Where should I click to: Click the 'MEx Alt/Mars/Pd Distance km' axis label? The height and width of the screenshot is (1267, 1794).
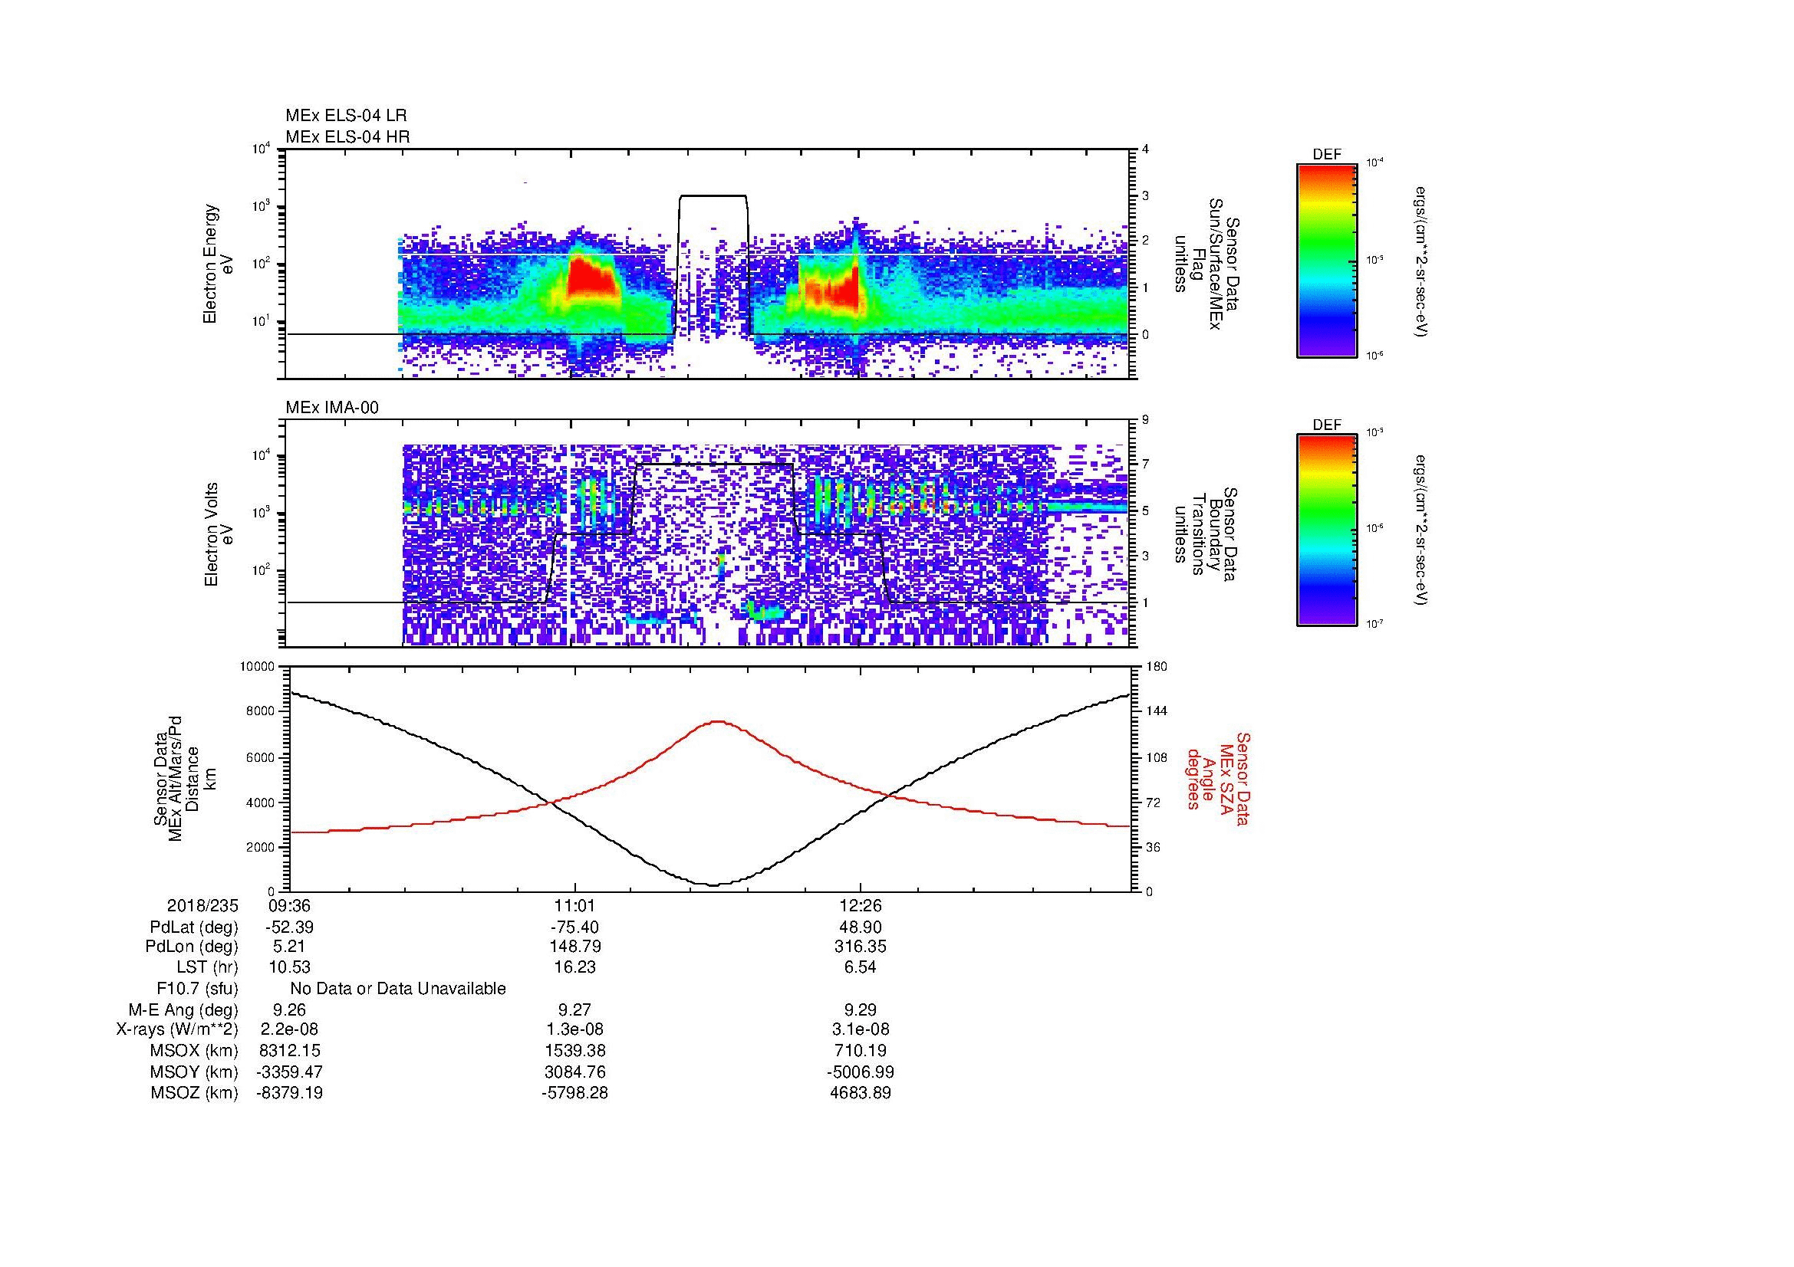[176, 778]
